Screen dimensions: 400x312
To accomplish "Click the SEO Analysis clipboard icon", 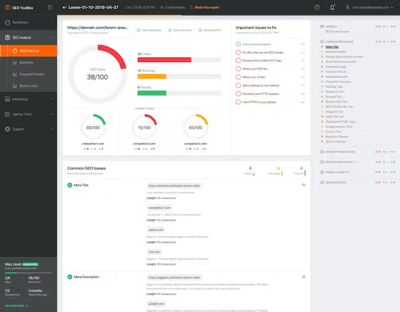I will click(7, 37).
